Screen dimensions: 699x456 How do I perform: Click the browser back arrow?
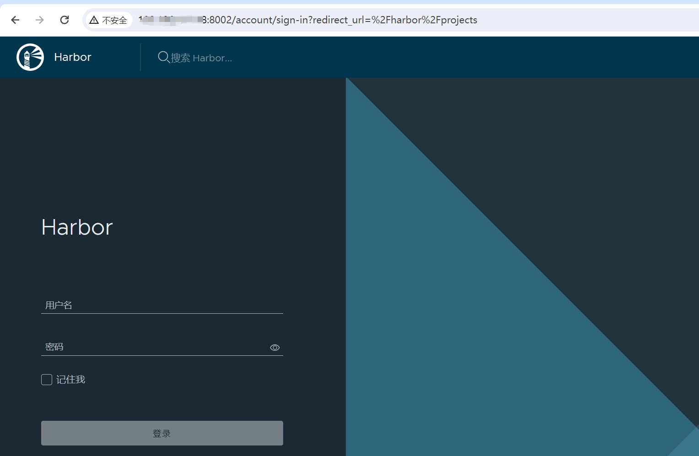click(15, 20)
